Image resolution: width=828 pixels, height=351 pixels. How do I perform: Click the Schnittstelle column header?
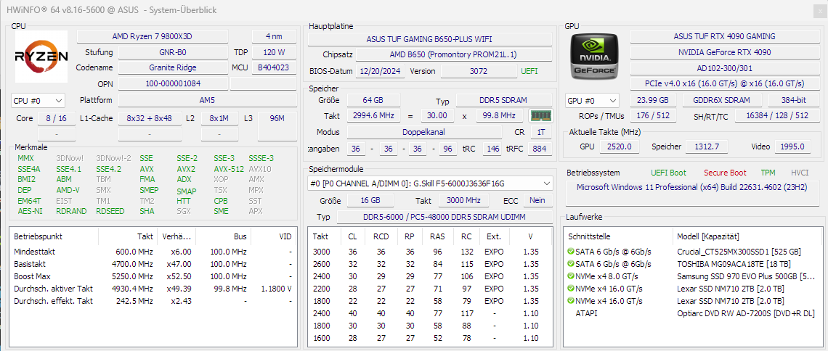(x=619, y=236)
